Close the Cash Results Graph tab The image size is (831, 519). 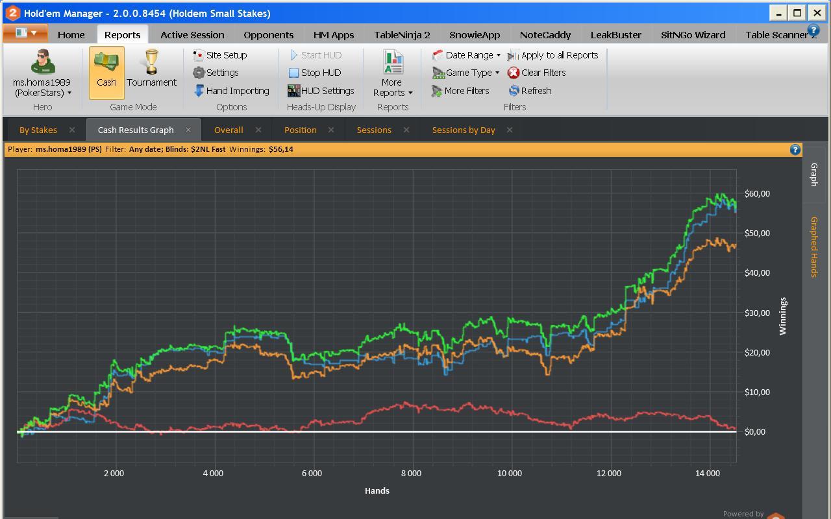pyautogui.click(x=188, y=130)
